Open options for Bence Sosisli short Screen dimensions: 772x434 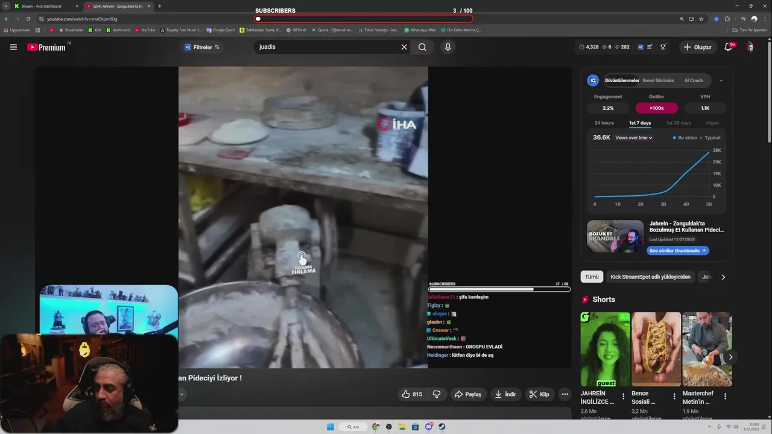[x=674, y=397]
